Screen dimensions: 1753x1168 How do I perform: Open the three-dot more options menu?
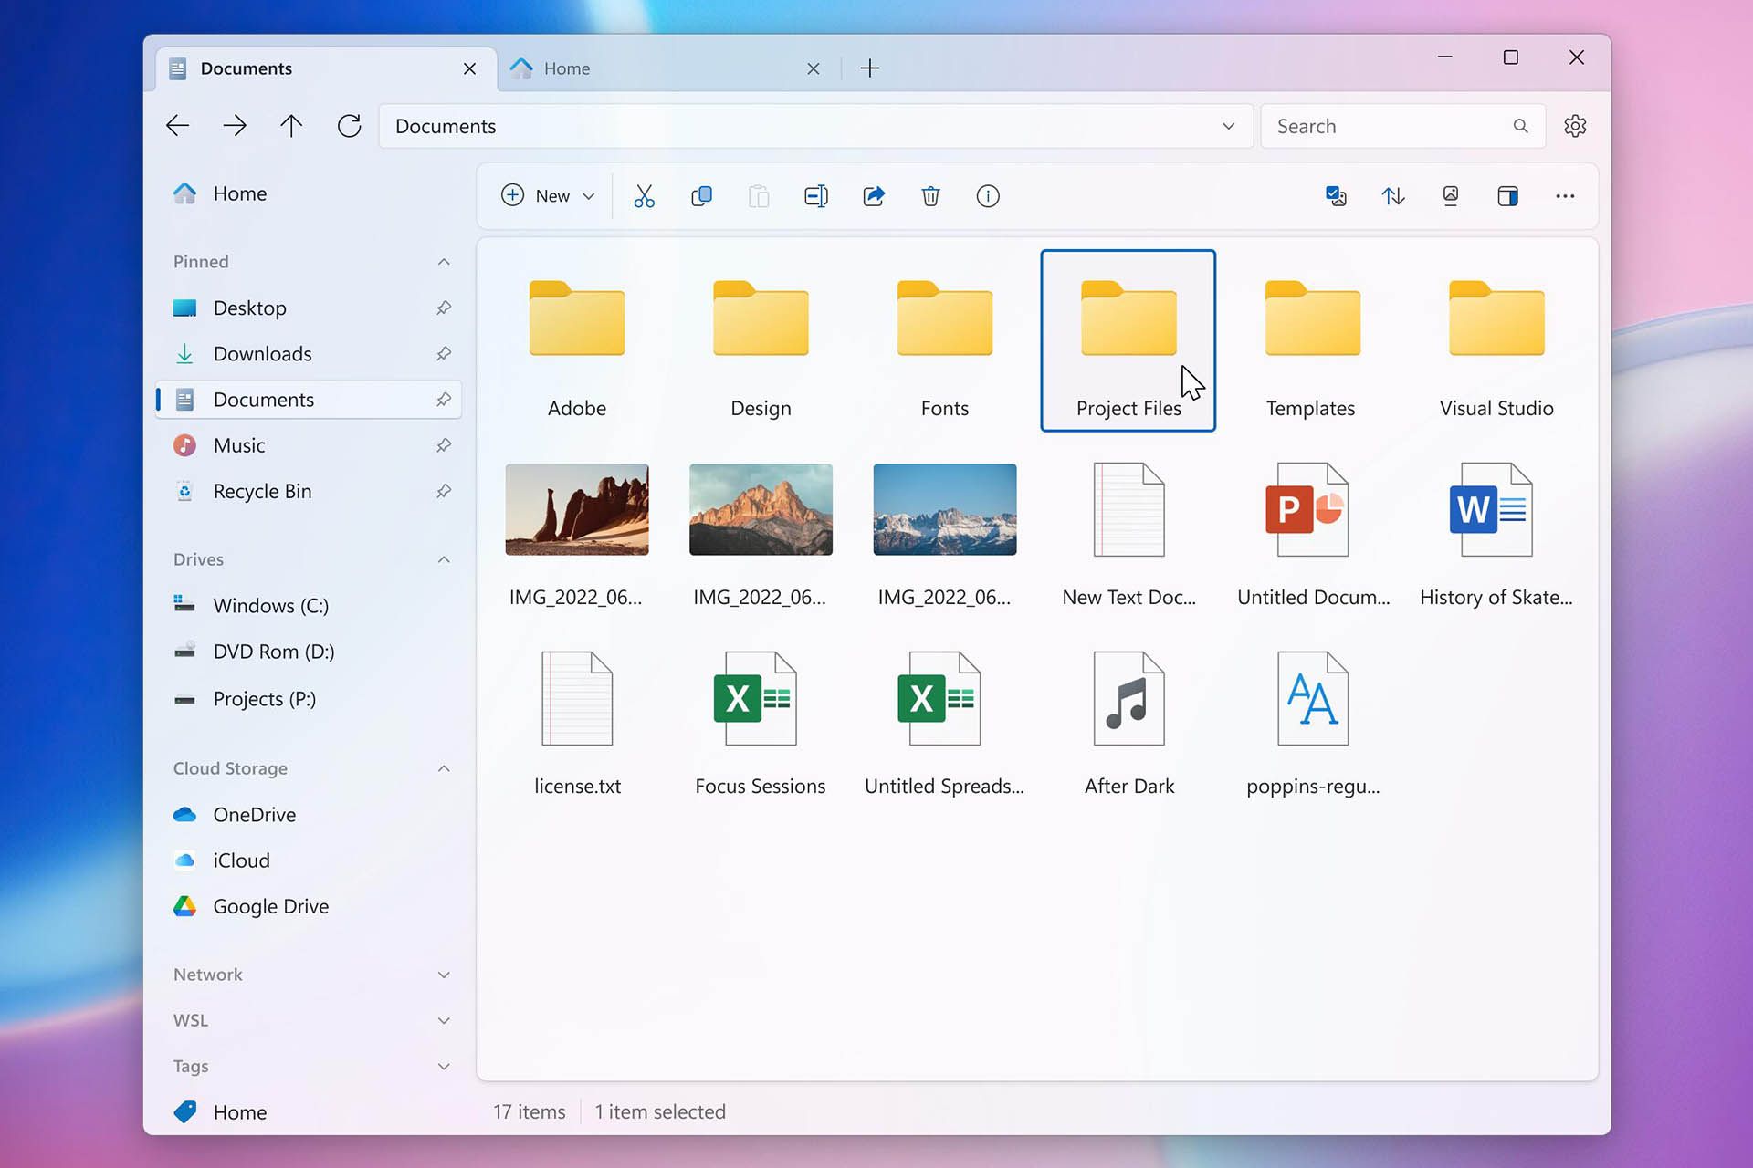[x=1565, y=196]
